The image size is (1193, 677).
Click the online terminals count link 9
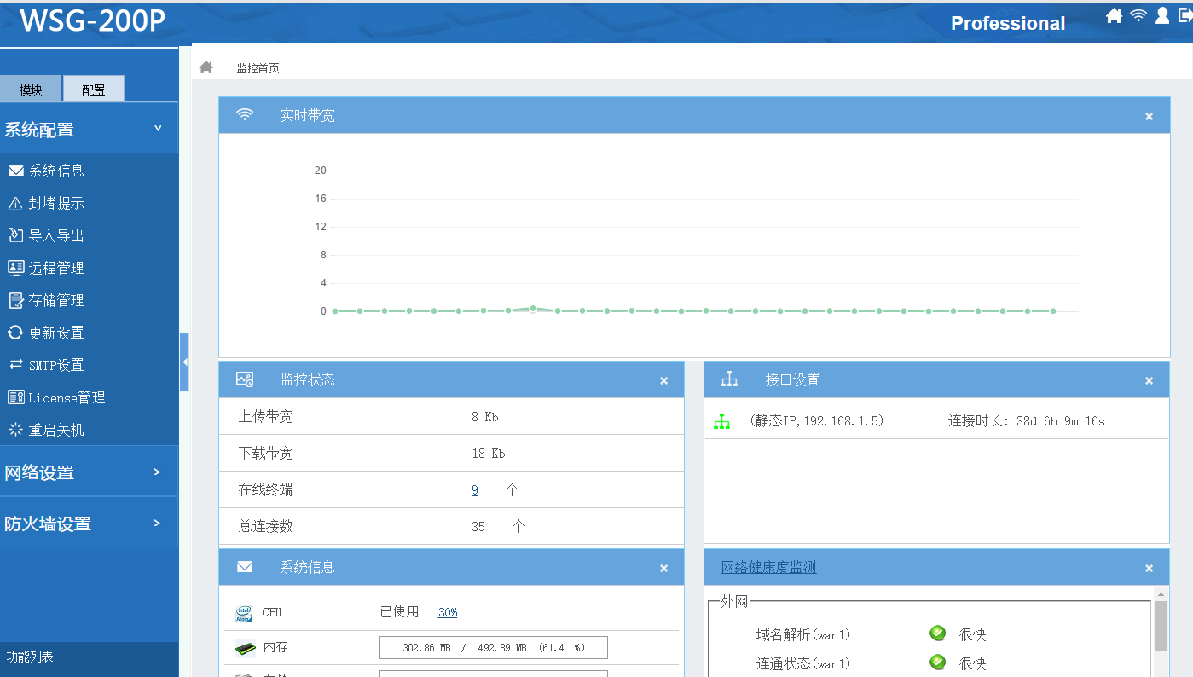(475, 490)
